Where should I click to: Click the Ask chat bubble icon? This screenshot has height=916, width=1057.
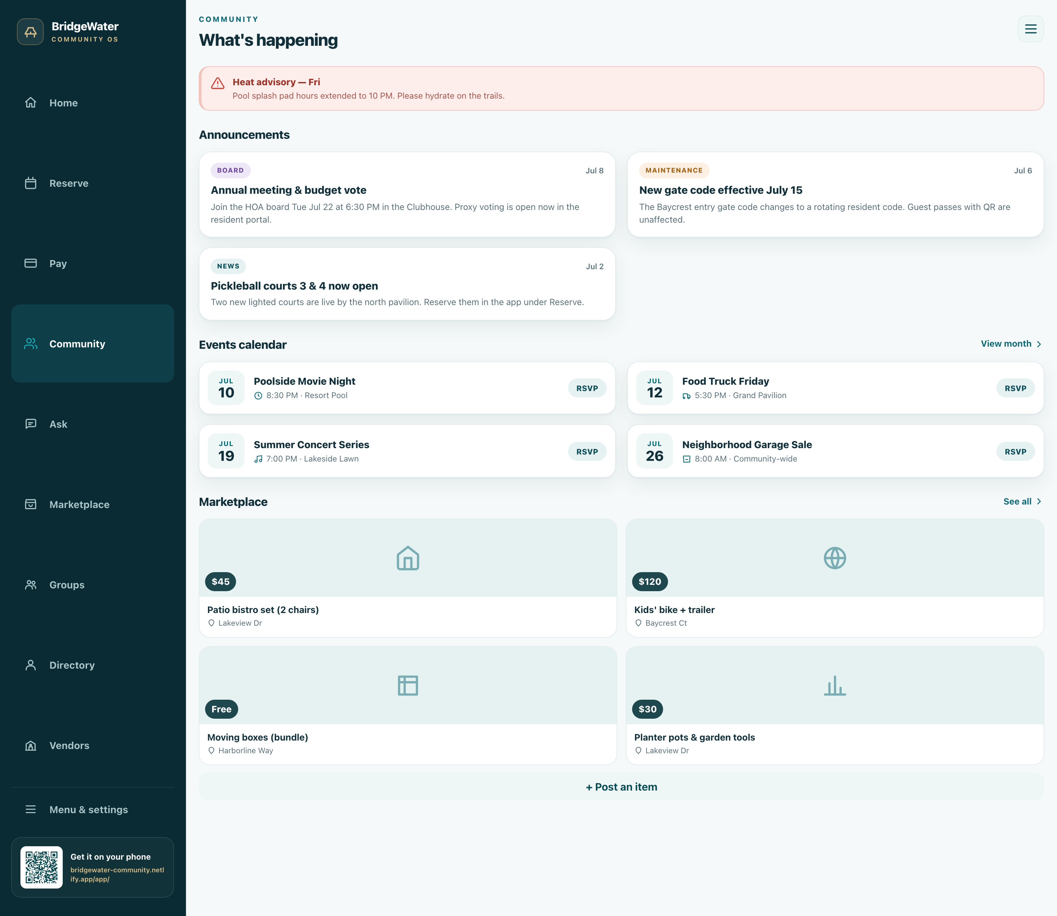[31, 424]
